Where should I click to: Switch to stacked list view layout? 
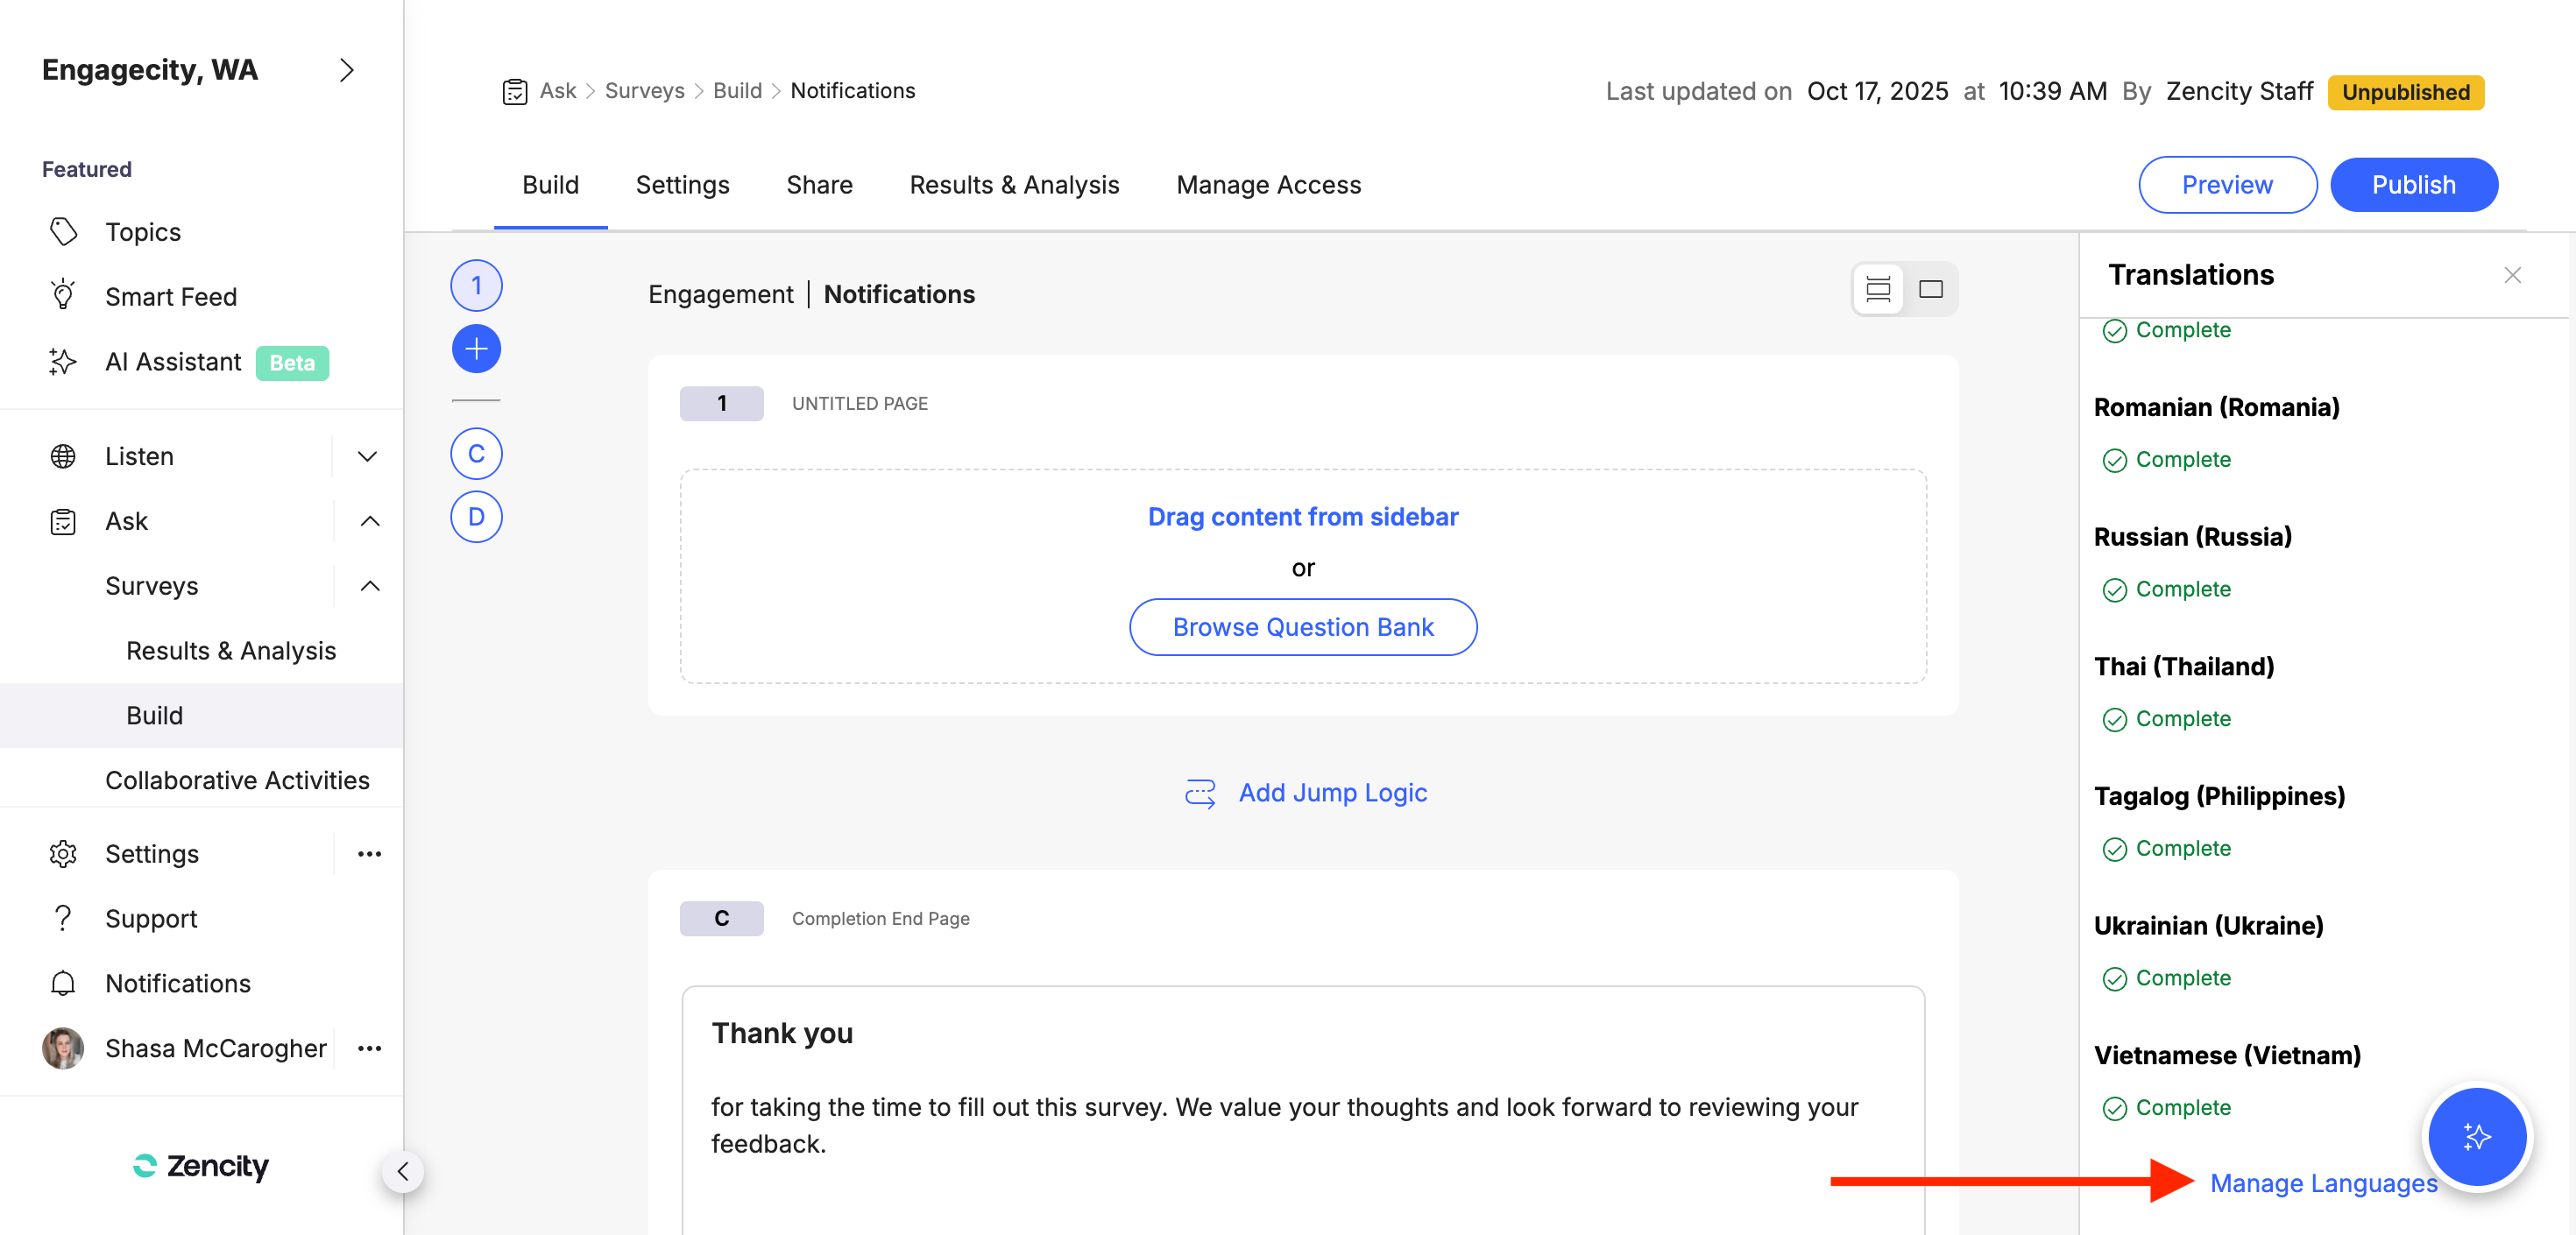click(x=1877, y=290)
